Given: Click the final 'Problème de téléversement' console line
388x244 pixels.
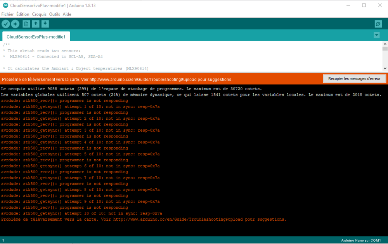Looking at the screenshot, I should pyautogui.click(x=144, y=219).
